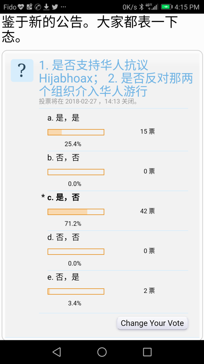Tap the download icon in status bar
Screen dimensions: 204x364
tap(46, 7)
